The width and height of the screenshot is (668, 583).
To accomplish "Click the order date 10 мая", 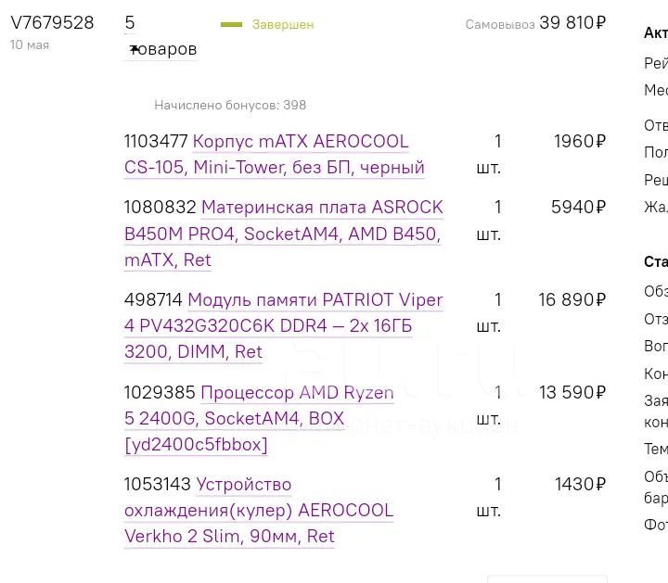I will [x=30, y=45].
